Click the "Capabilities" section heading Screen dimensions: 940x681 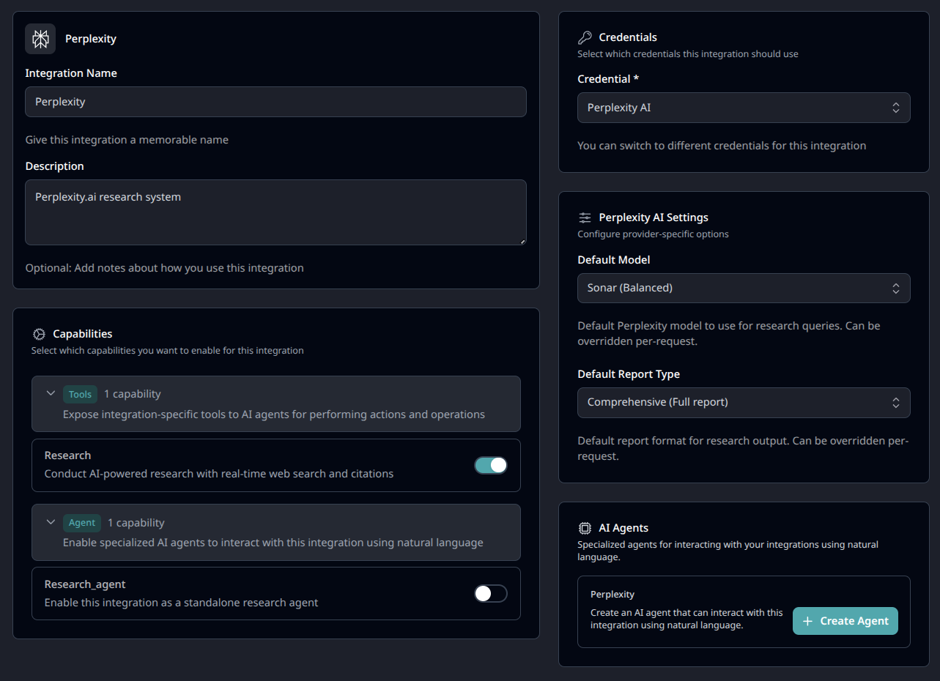[x=83, y=334]
